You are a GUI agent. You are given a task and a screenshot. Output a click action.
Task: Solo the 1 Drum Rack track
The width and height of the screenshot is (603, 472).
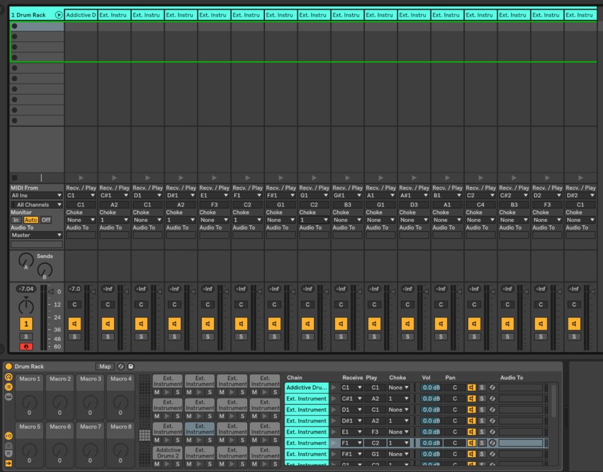pyautogui.click(x=26, y=336)
